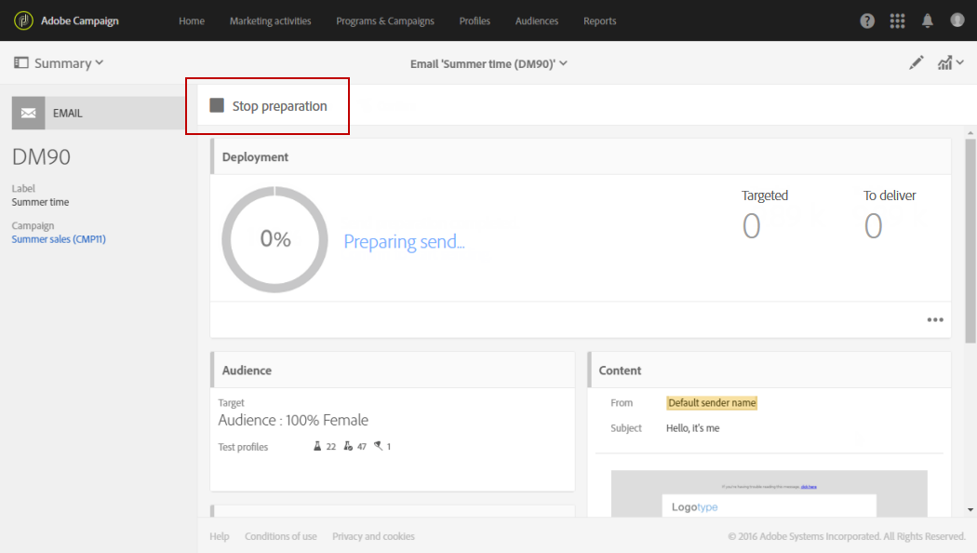
Task: Click the scrollbar down arrow
Action: coord(970,510)
